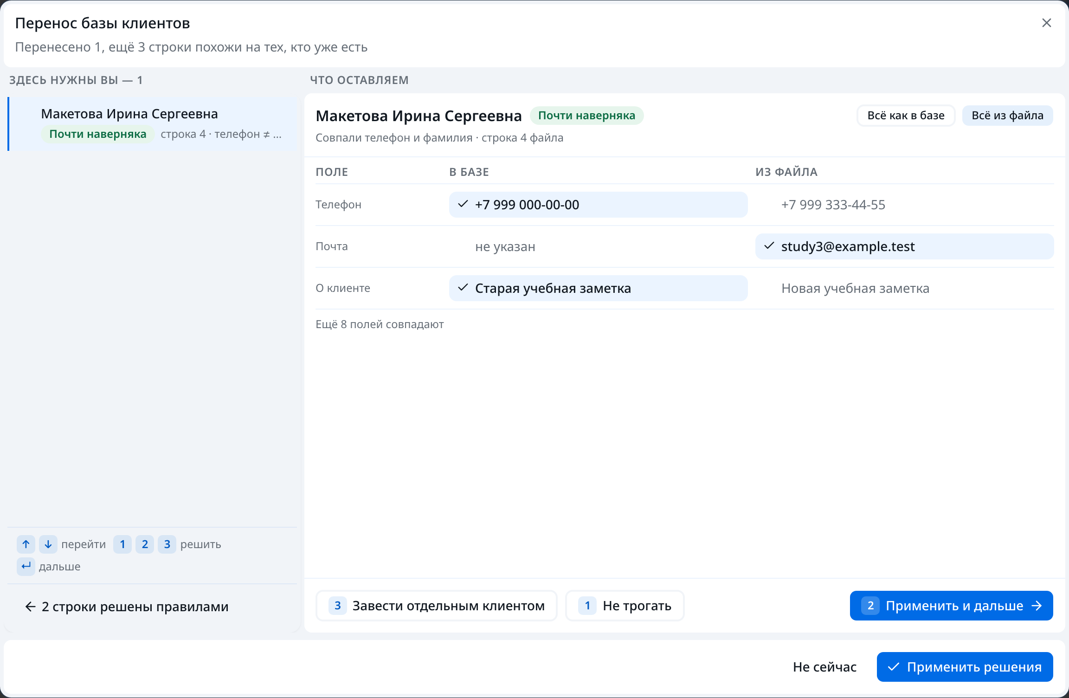The width and height of the screenshot is (1069, 698).
Task: Click key hint 1 beside 'решить'
Action: click(122, 544)
